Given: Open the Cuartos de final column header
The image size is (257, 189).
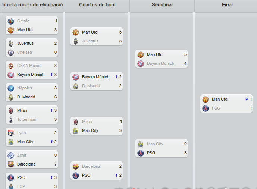Looking at the screenshot, I should tap(97, 5).
